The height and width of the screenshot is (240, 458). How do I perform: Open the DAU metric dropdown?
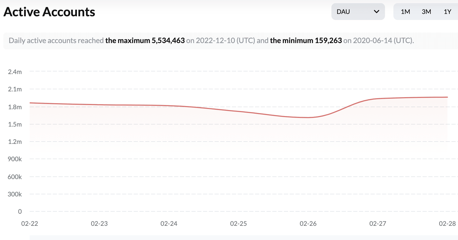[x=358, y=12]
